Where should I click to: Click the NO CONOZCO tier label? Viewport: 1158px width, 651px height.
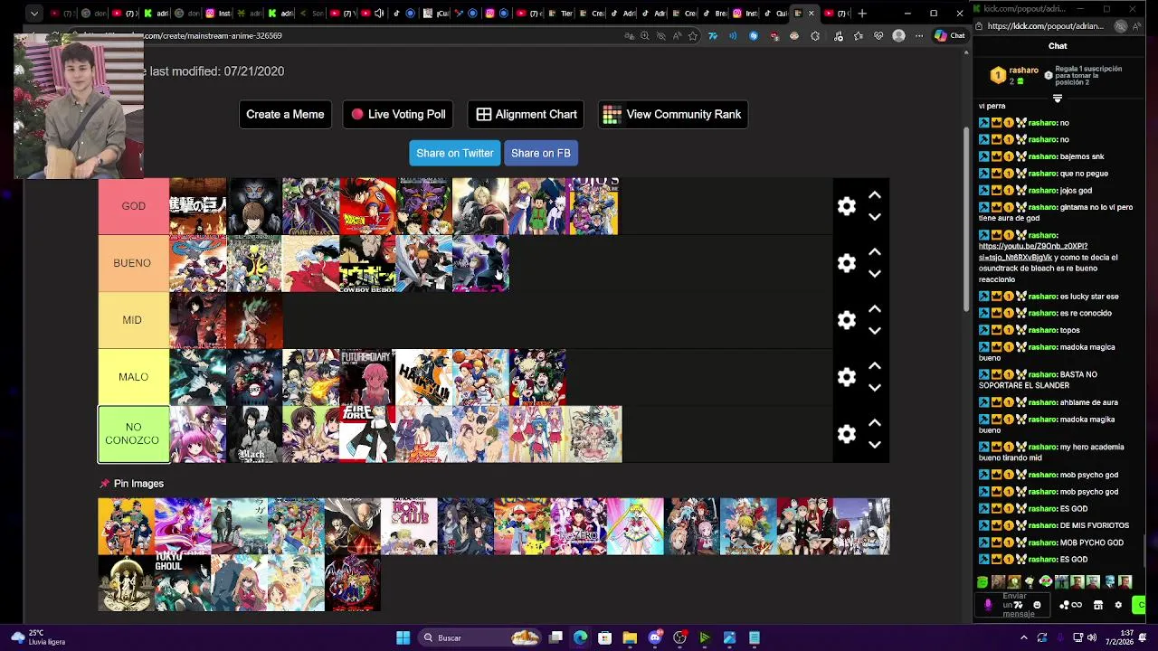coord(133,434)
